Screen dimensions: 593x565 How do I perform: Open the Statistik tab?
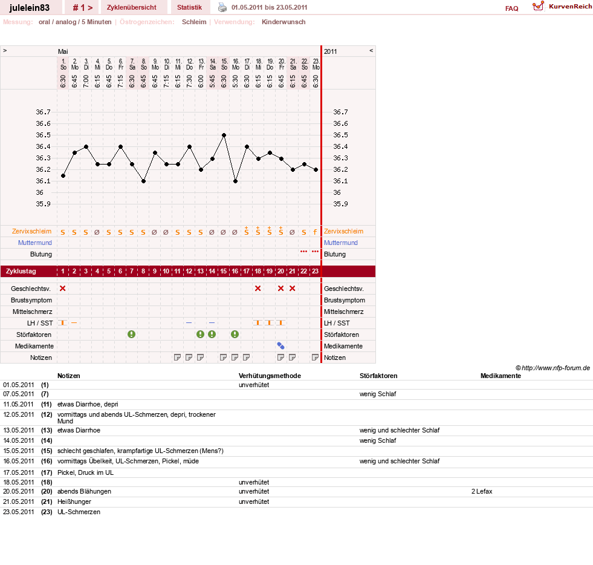pyautogui.click(x=189, y=8)
